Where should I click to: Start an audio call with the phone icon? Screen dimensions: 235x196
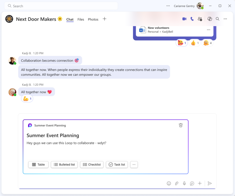coord(192,19)
